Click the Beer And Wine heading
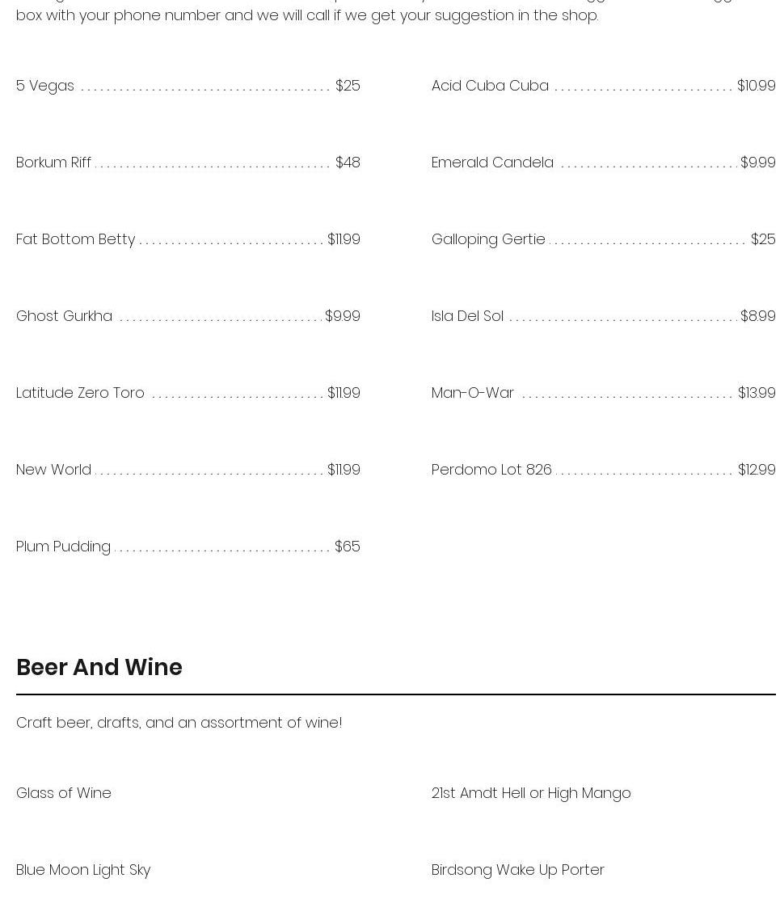This screenshot has width=780, height=916. point(99,667)
